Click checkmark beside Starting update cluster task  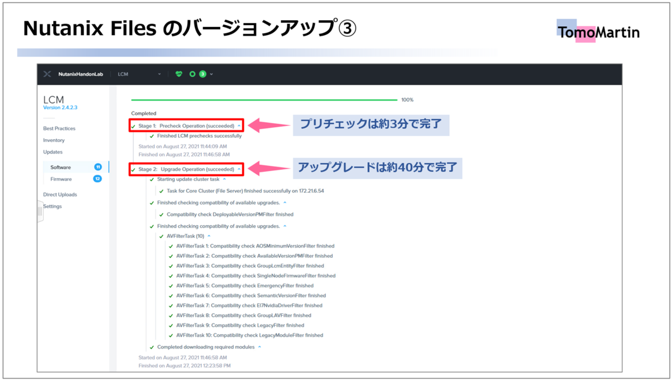pos(152,179)
